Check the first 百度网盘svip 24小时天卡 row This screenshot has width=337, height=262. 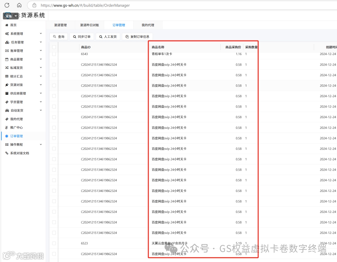pos(54,64)
